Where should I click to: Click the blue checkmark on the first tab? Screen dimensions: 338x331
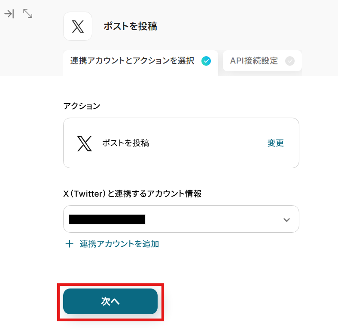(x=206, y=61)
